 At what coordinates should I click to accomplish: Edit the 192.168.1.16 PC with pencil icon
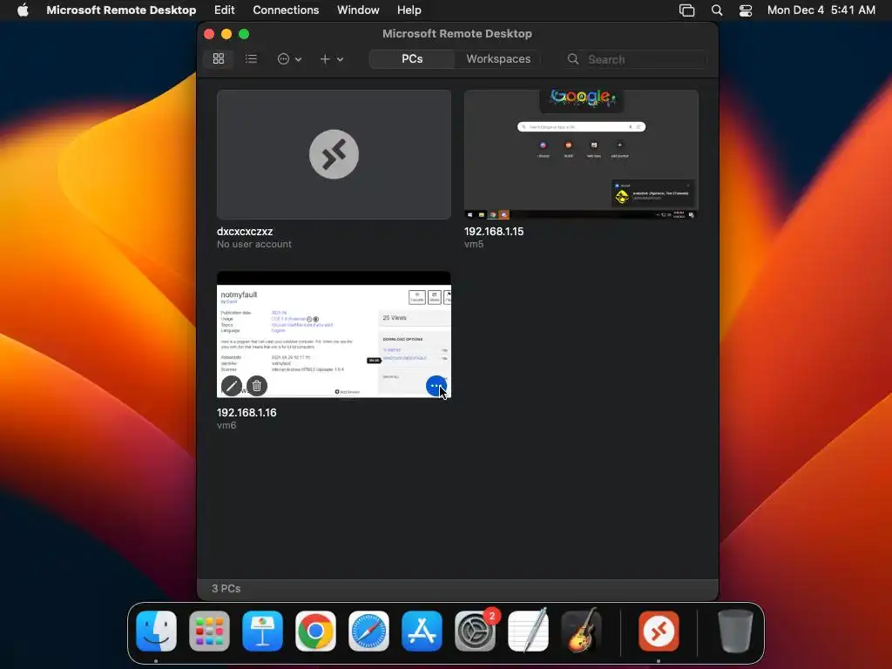(x=232, y=386)
